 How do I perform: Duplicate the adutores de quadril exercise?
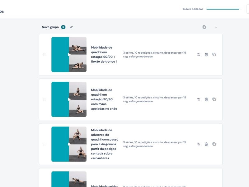[214, 144]
